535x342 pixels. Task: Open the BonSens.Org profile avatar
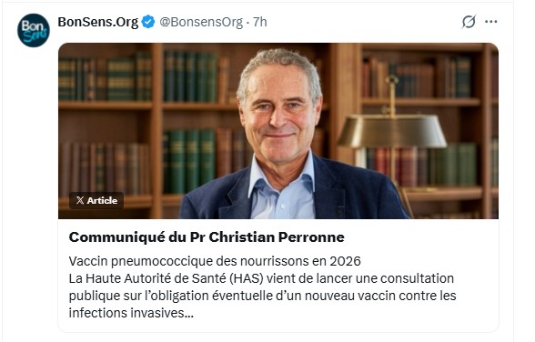34,30
